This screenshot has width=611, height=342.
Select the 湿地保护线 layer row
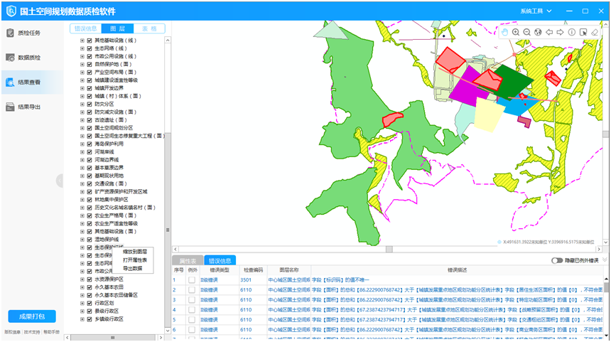pos(107,240)
